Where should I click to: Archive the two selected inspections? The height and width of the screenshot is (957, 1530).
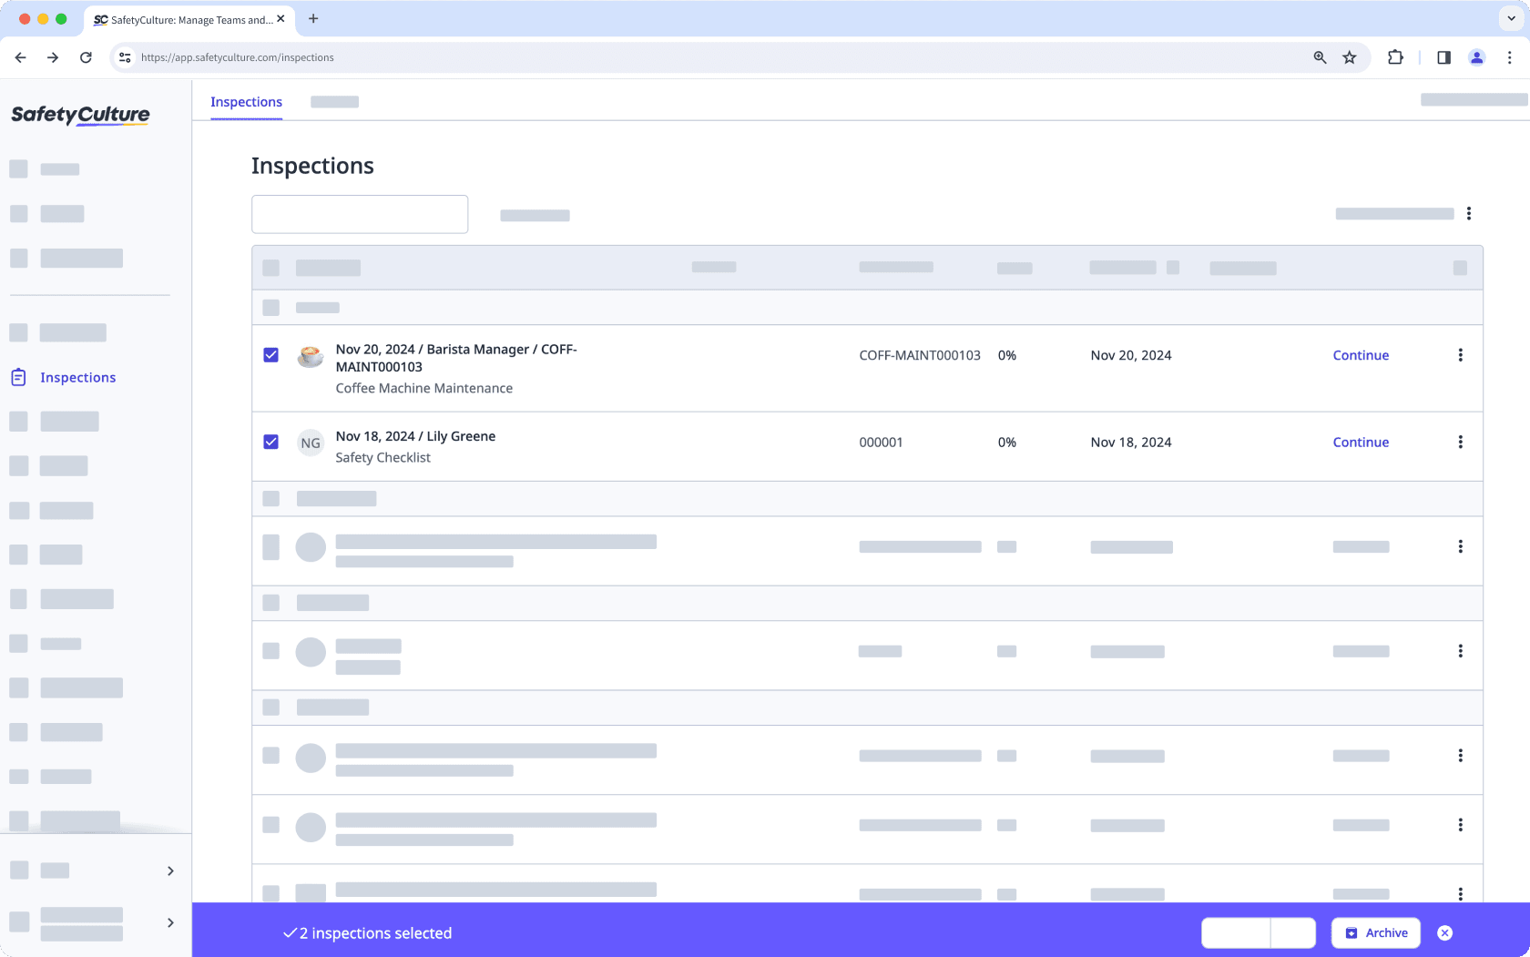click(1375, 932)
